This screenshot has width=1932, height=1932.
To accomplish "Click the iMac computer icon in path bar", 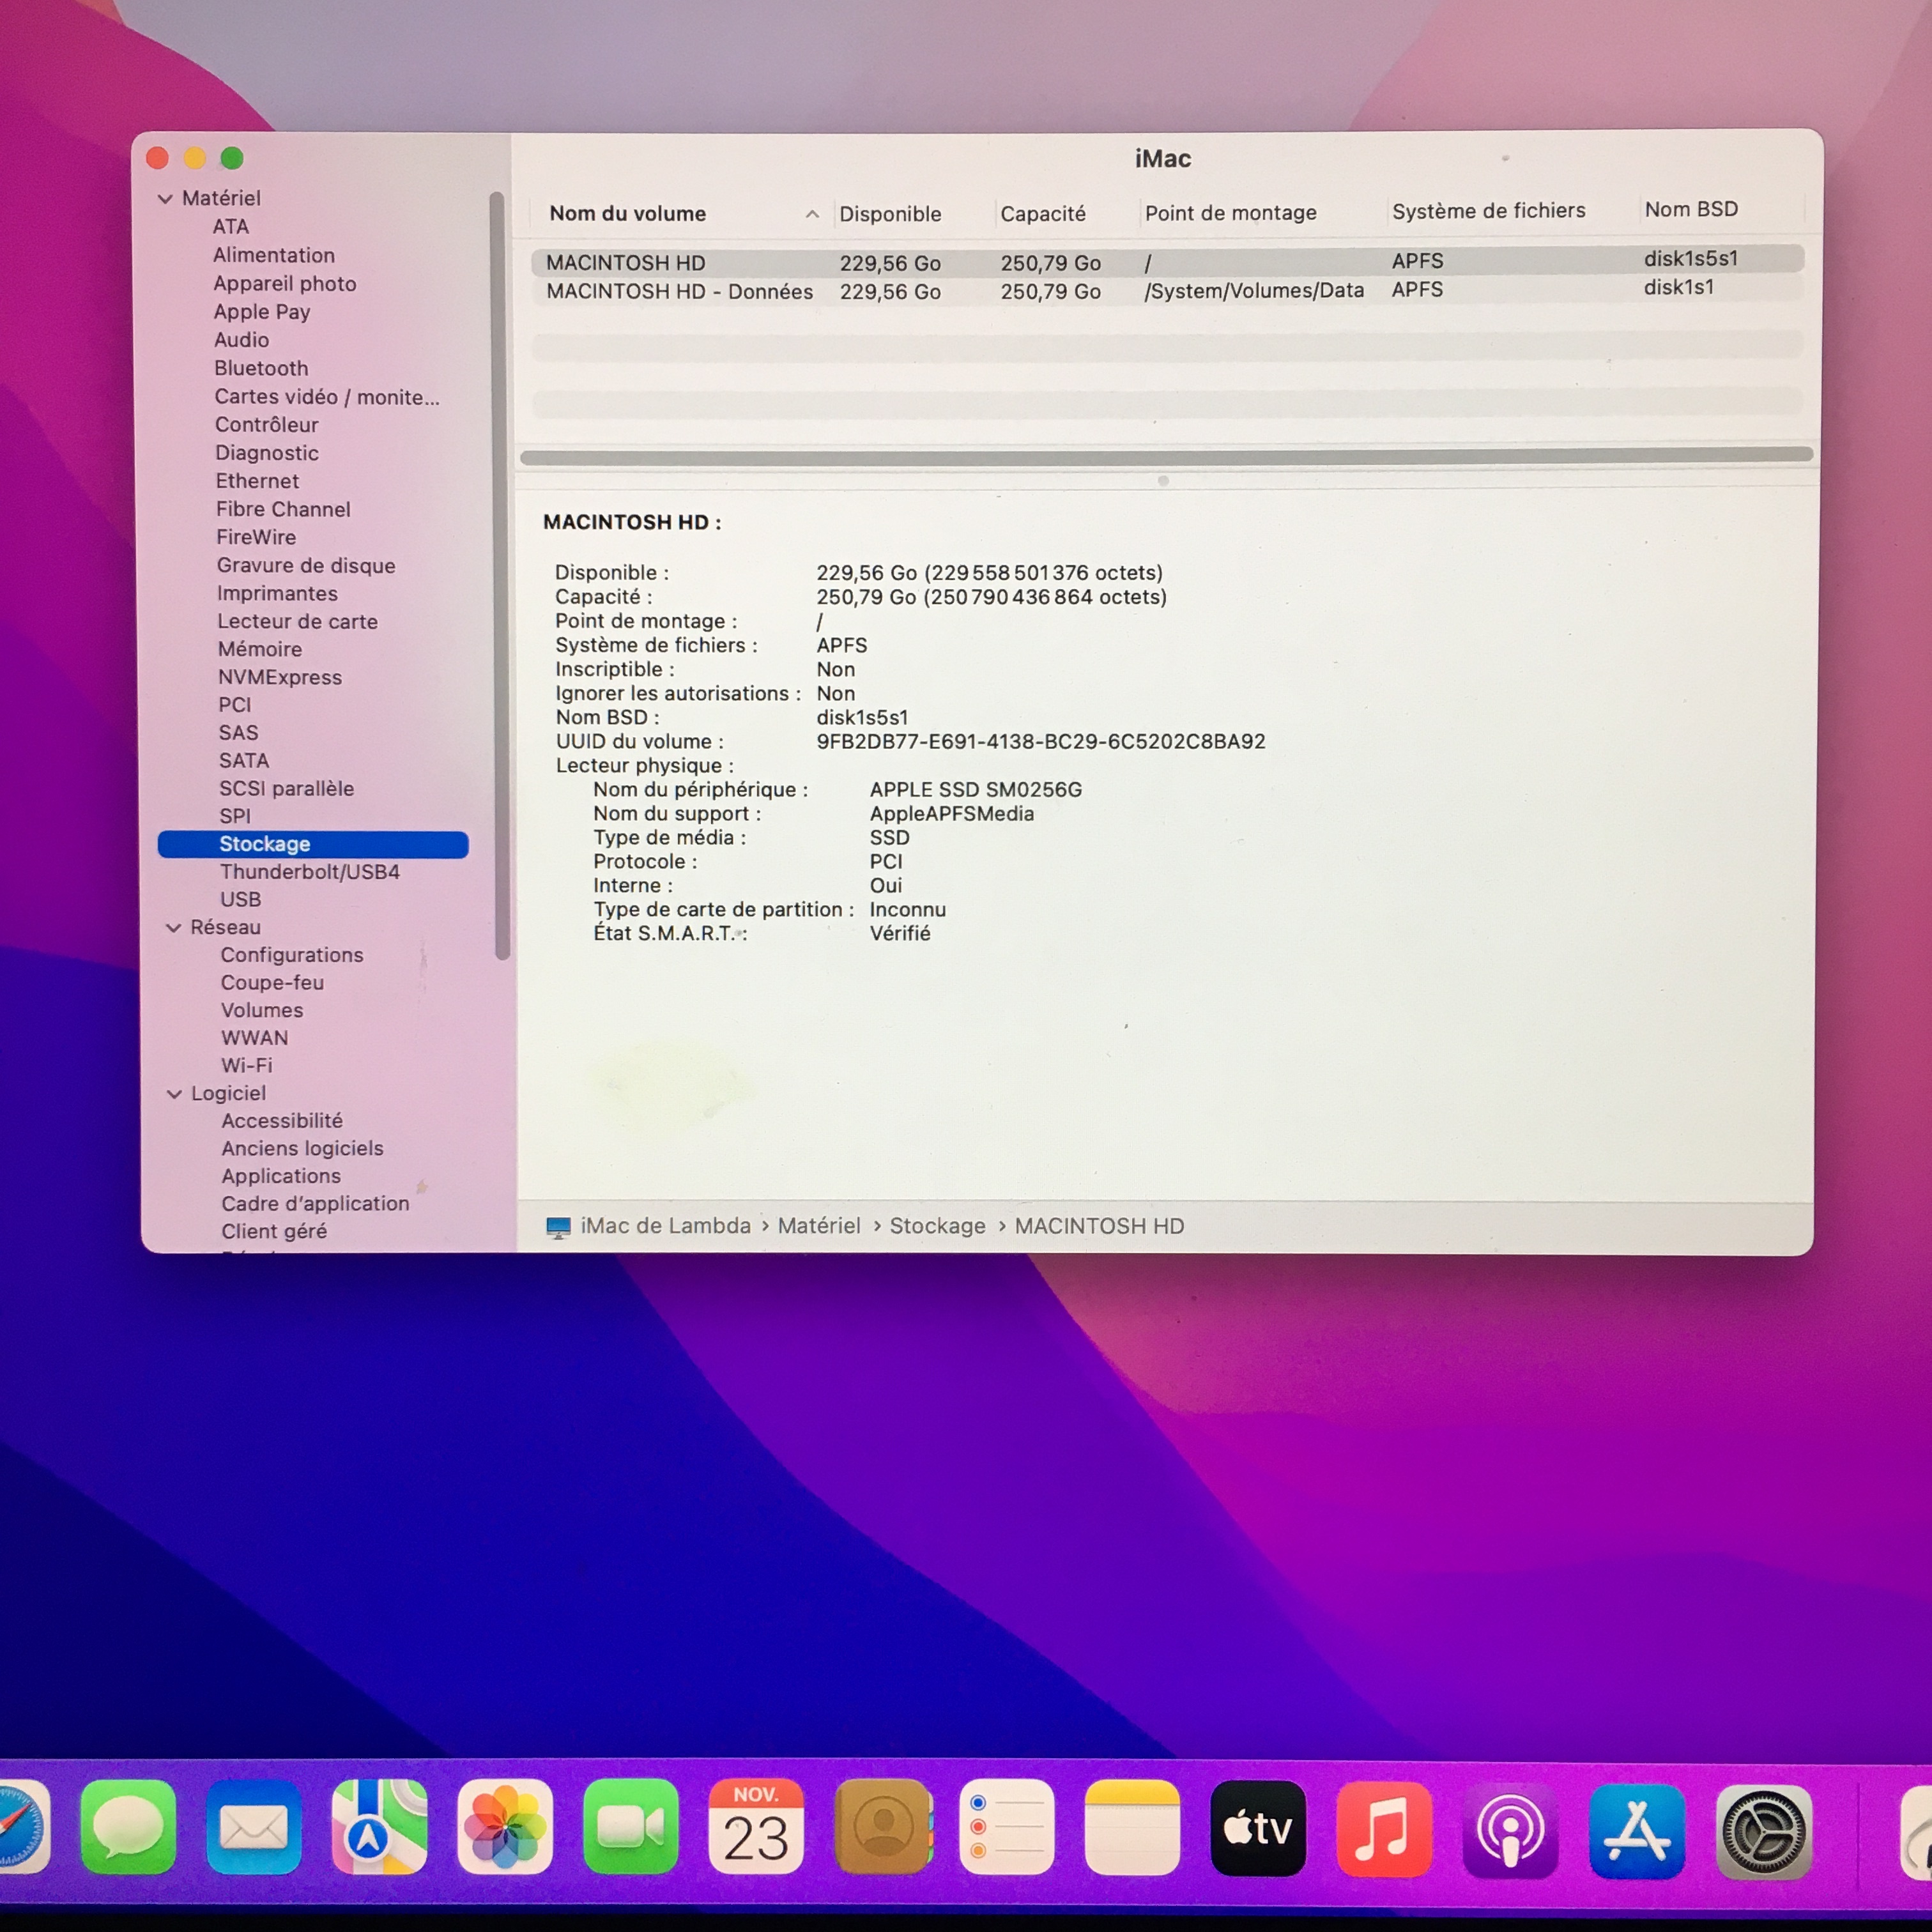I will (x=558, y=1227).
